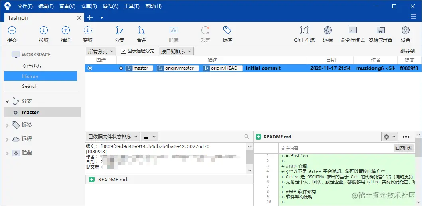This screenshot has width=422, height=206.
Task: Open the 设置 (Settings) gear icon
Action: (406, 30)
